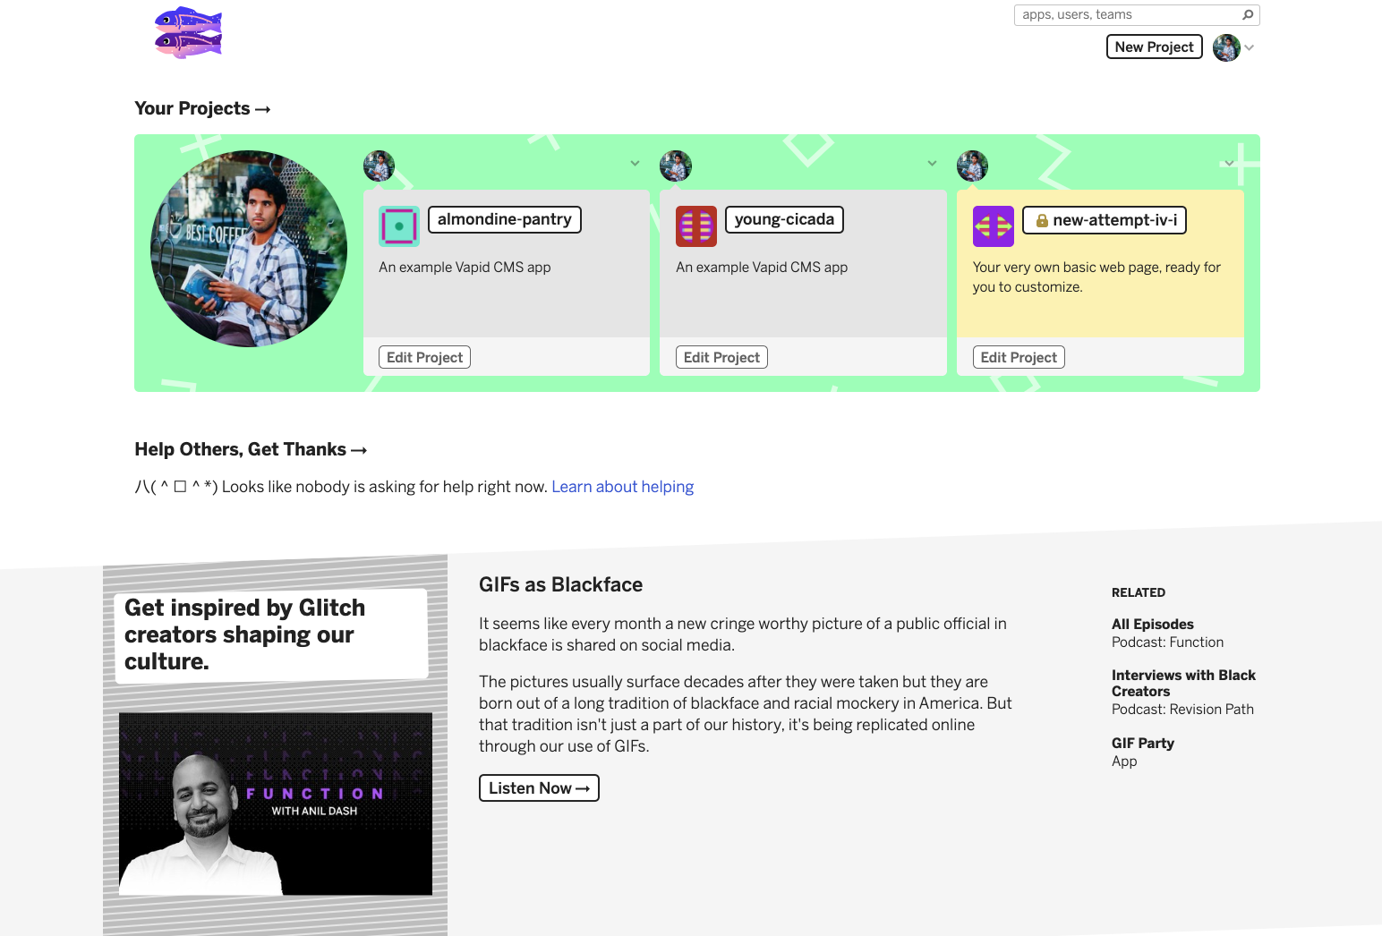
Task: Click 'An example Vapid CMS app' under almondine-pantry
Action: 465,267
